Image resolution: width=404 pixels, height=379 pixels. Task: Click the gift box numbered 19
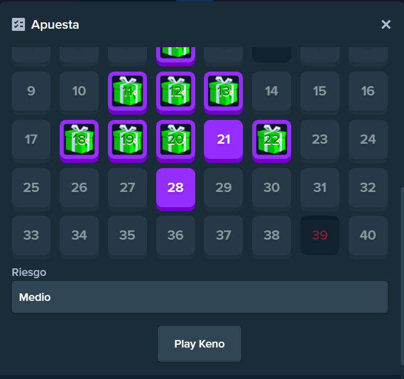pyautogui.click(x=127, y=140)
